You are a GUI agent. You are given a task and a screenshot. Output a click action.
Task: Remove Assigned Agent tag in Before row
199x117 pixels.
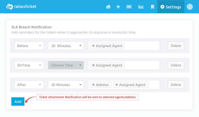(93, 46)
